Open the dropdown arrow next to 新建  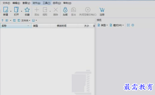[11, 11]
